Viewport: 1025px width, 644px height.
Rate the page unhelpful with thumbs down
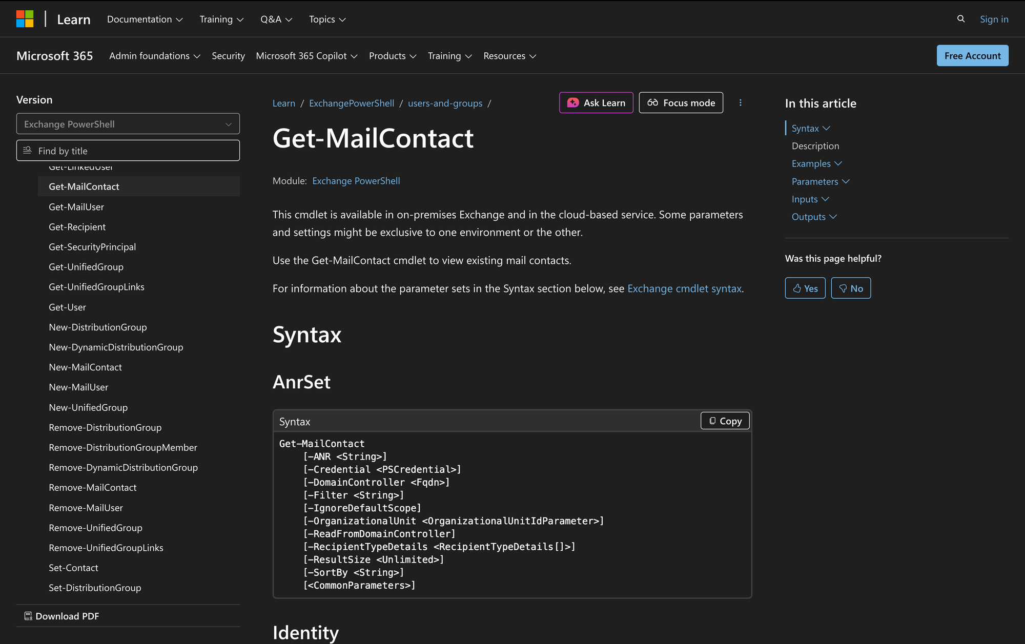click(x=850, y=287)
